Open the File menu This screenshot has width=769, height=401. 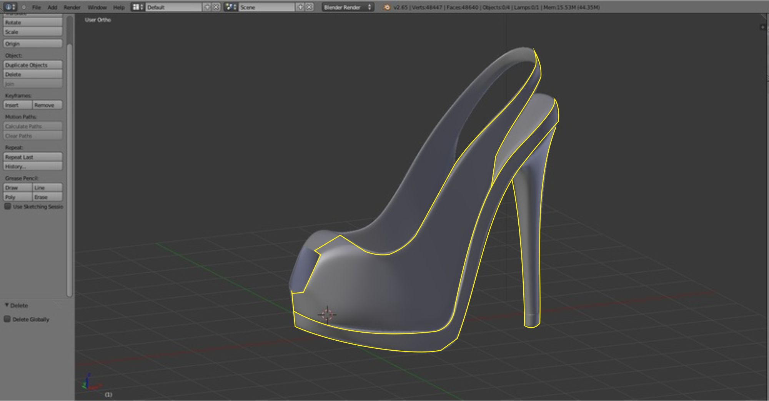click(x=37, y=7)
